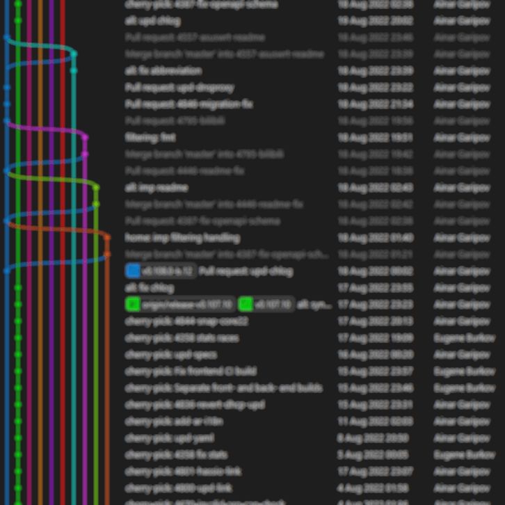Image resolution: width=505 pixels, height=505 pixels.
Task: Click magenta graph node on 'filtering: fmt' row
Action: pyautogui.click(x=85, y=138)
